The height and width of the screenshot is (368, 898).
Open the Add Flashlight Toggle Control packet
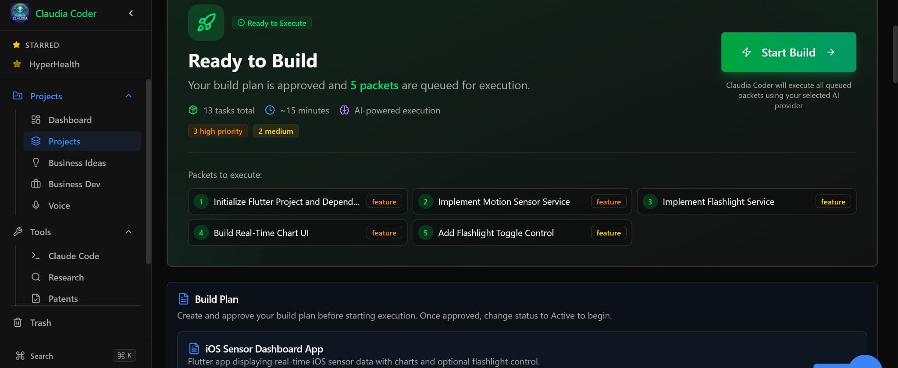[496, 233]
